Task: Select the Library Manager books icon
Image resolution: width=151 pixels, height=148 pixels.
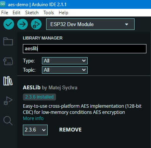Action: pyautogui.click(x=8, y=81)
